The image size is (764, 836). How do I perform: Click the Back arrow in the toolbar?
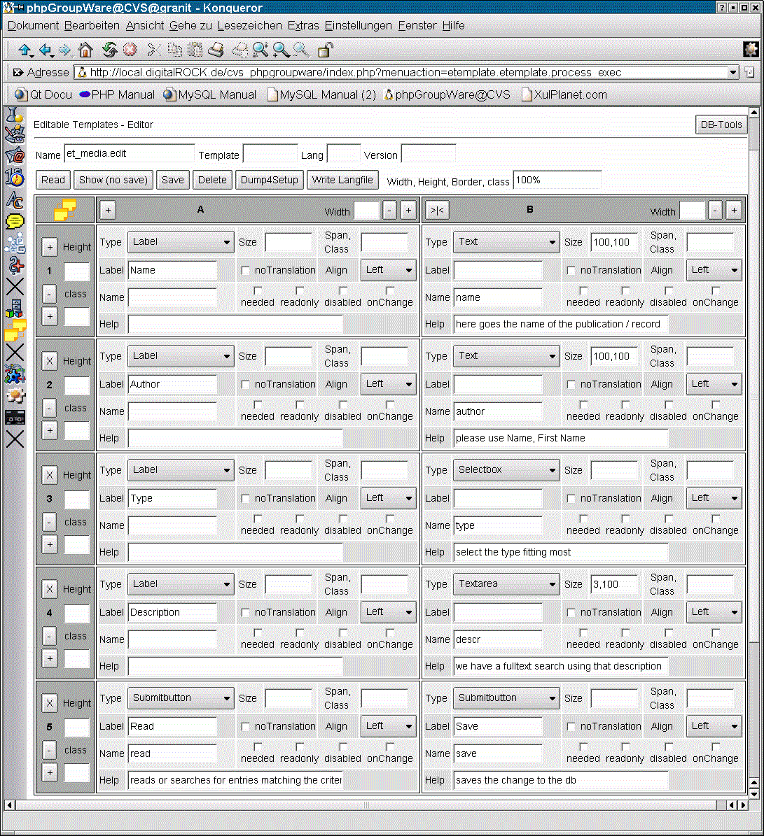[46, 50]
